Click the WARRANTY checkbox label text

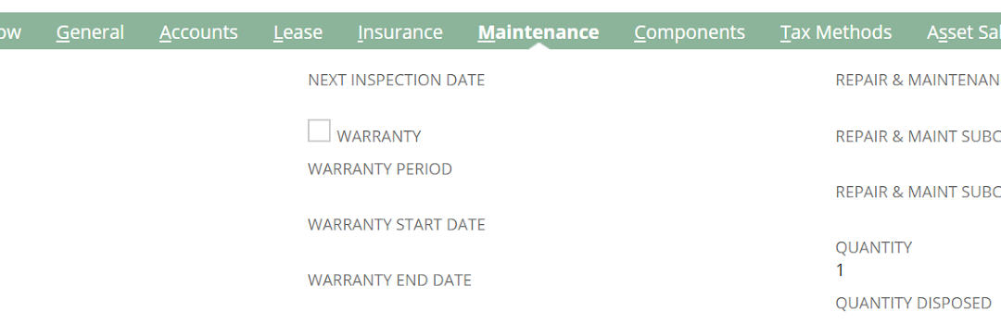pyautogui.click(x=378, y=136)
